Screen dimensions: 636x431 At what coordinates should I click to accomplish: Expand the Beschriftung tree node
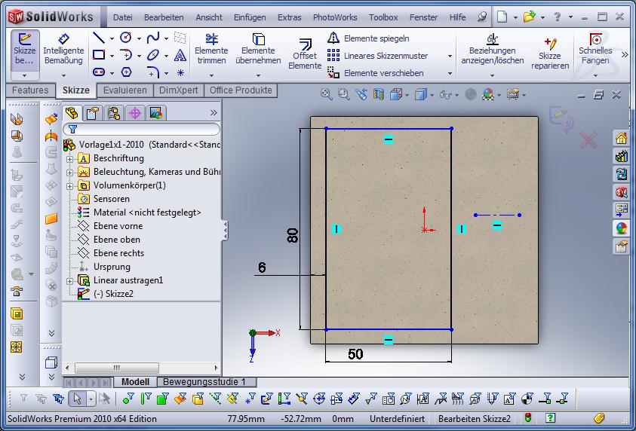[x=70, y=159]
